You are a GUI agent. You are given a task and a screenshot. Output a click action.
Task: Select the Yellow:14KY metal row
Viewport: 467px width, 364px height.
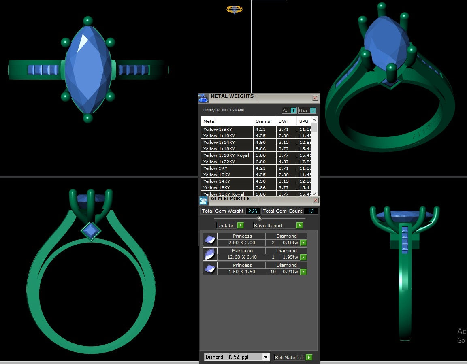(x=256, y=181)
